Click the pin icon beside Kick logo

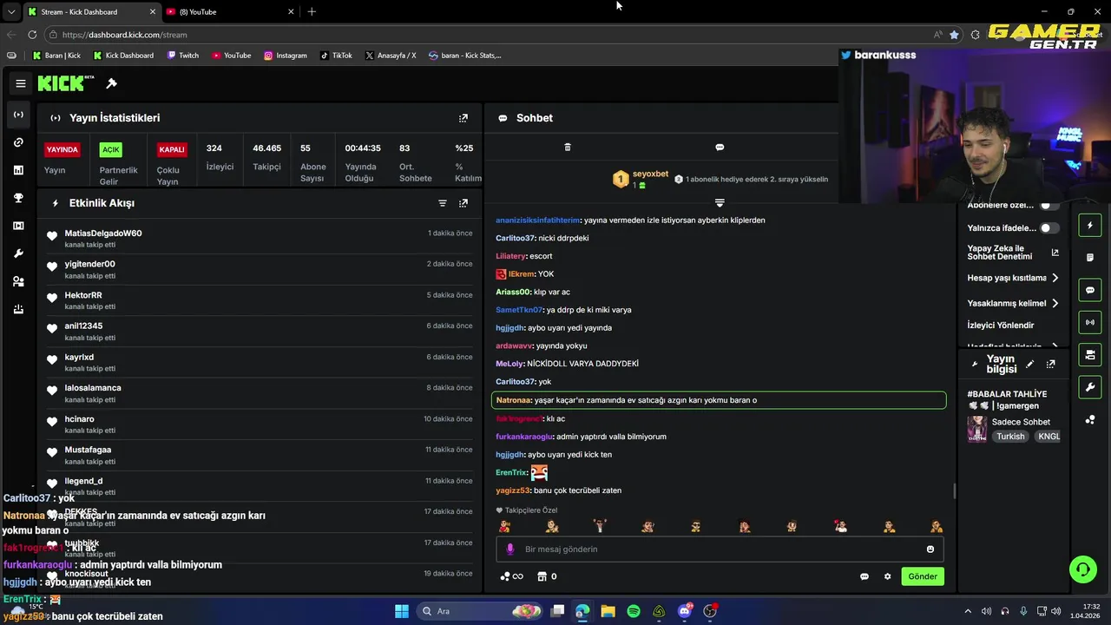pos(111,83)
